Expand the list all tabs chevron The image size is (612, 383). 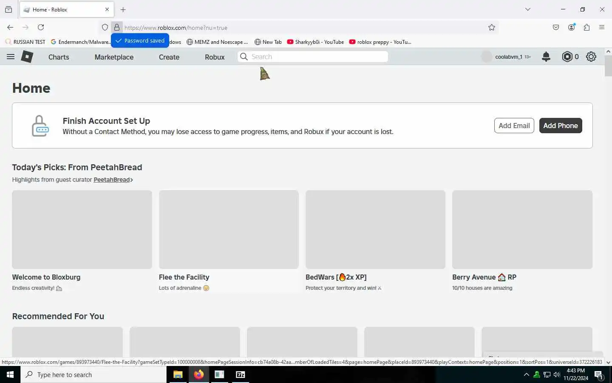528,9
